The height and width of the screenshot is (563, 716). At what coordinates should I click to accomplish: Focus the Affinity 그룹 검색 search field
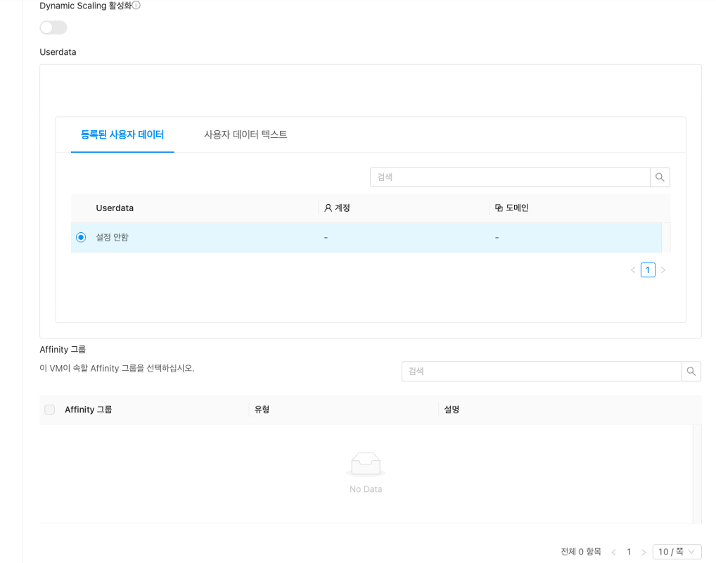pyautogui.click(x=542, y=372)
